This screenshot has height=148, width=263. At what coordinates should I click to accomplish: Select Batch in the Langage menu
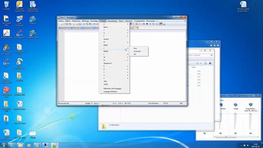[114, 27]
